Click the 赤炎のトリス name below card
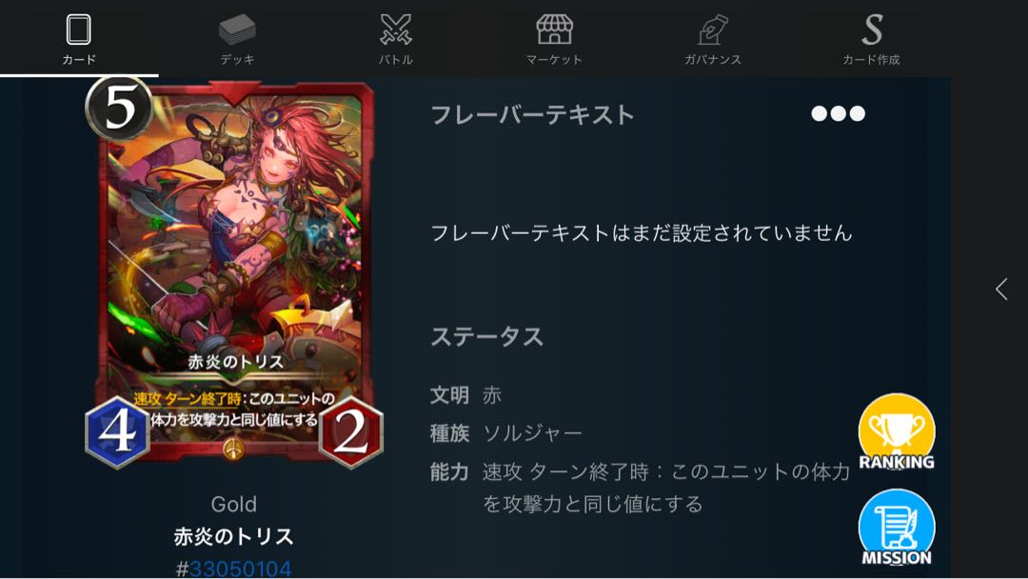Image resolution: width=1028 pixels, height=579 pixels. click(x=234, y=536)
